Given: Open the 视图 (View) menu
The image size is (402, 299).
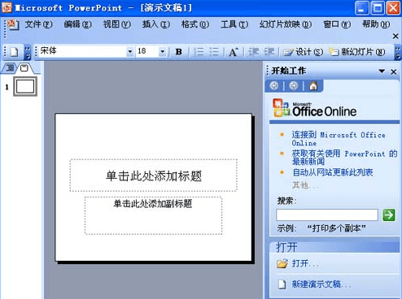Looking at the screenshot, I should tap(117, 24).
